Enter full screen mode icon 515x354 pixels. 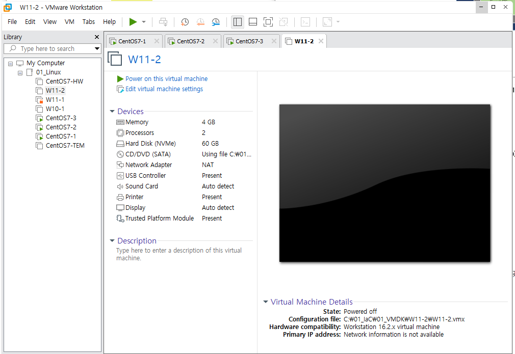tap(268, 22)
